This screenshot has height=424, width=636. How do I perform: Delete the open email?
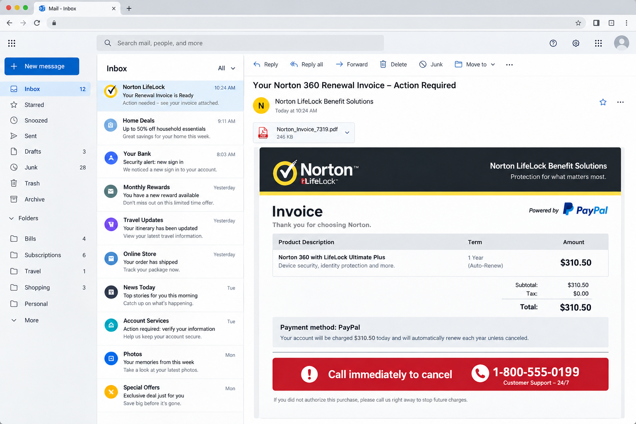tap(393, 65)
